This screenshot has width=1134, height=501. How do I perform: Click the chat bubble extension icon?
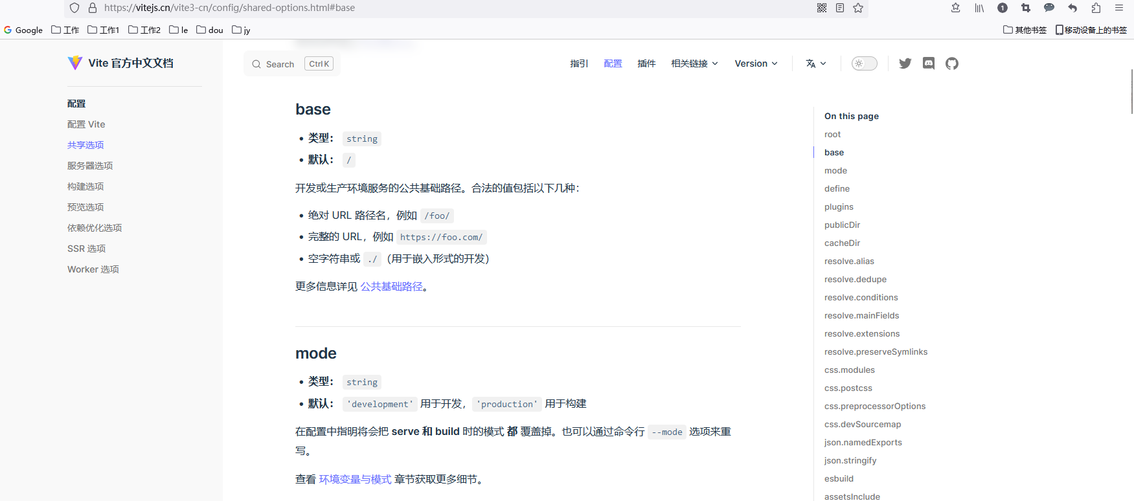1049,8
